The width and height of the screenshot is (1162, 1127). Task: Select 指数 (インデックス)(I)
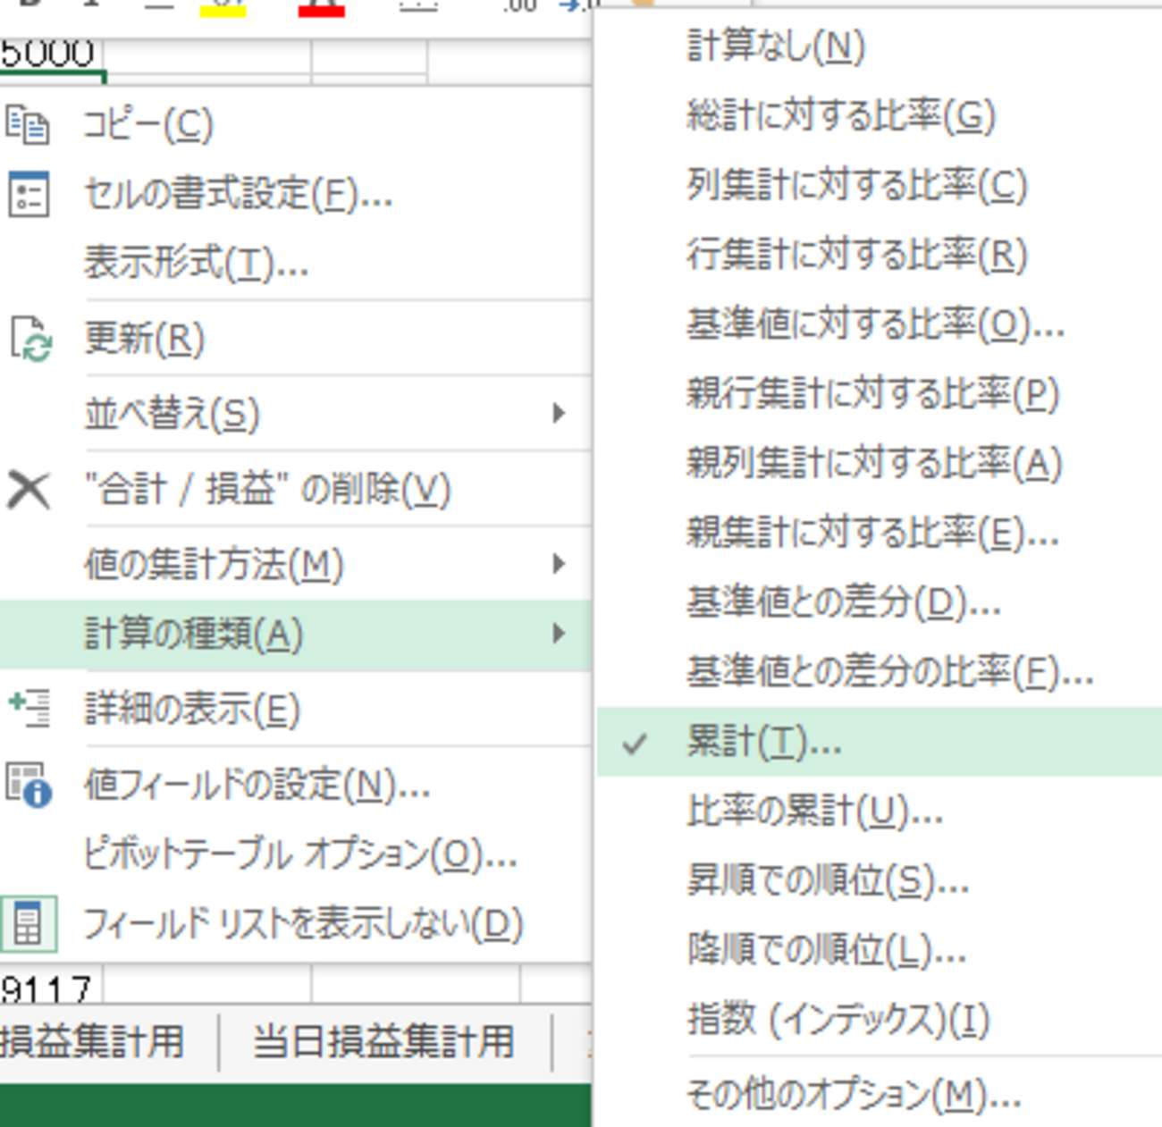tap(880, 1019)
